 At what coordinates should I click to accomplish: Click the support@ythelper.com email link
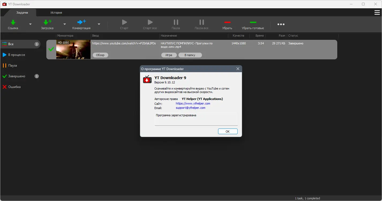(x=190, y=108)
